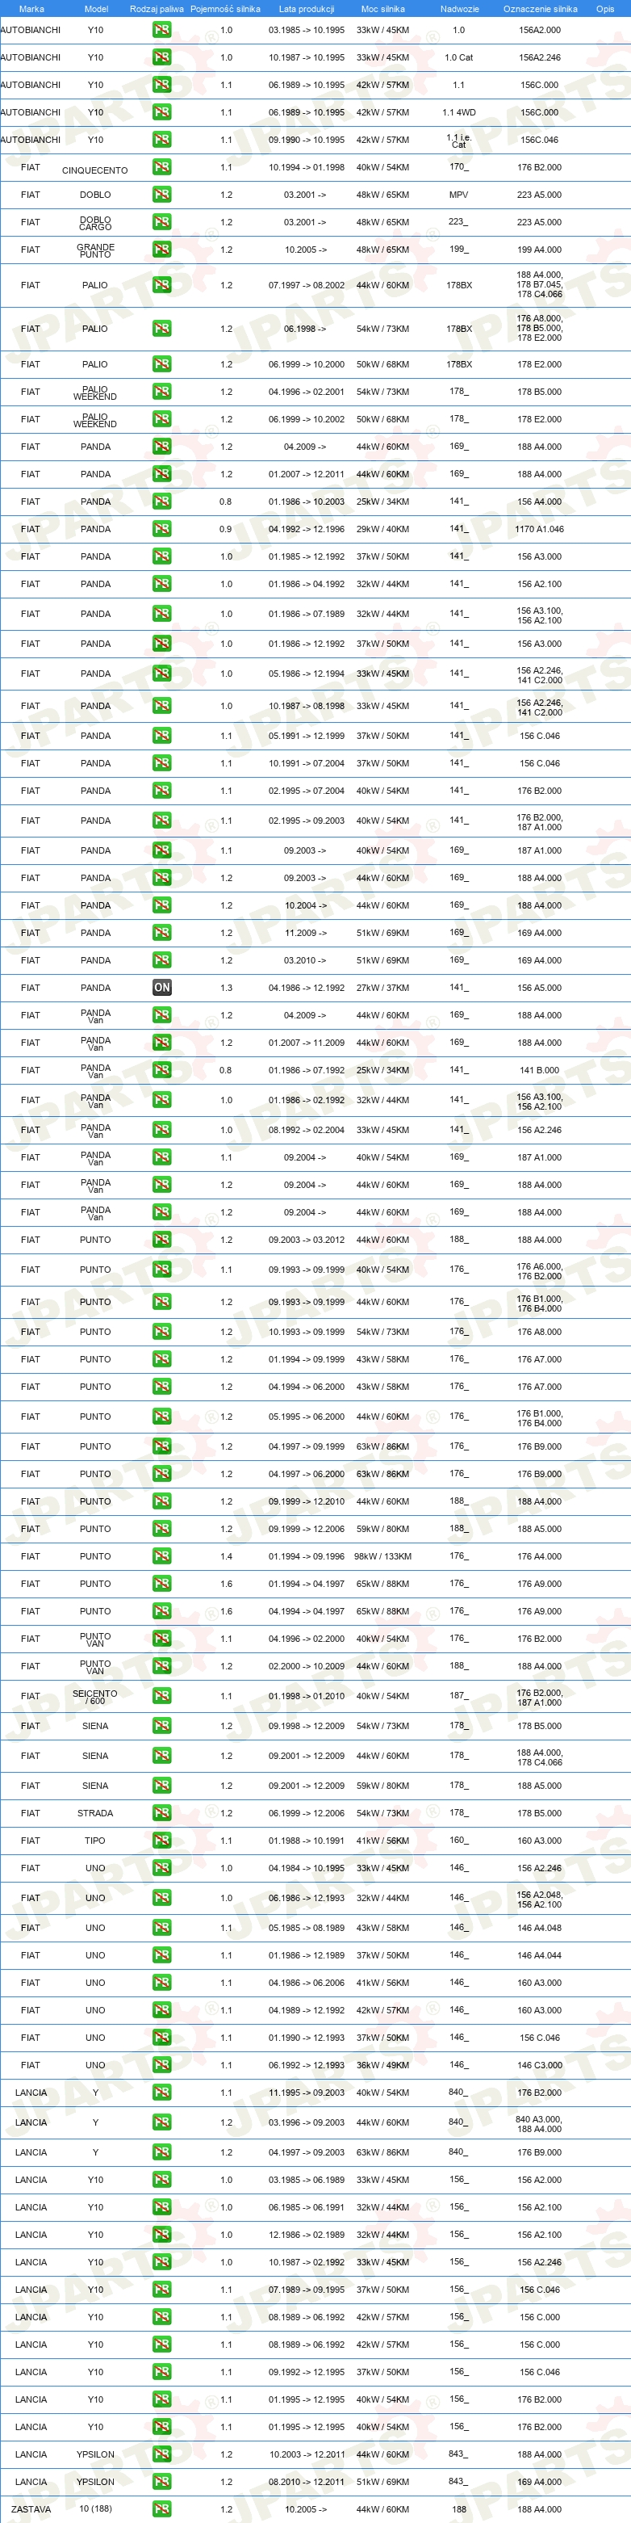
Task: Click fuel icon in PANDA 0.9 row
Action: coord(161,529)
